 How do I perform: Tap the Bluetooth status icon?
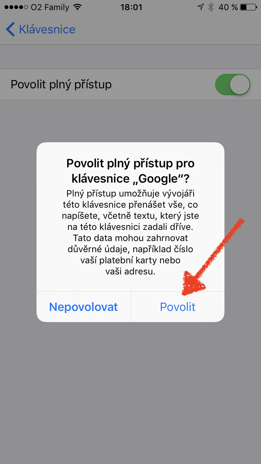211,7
